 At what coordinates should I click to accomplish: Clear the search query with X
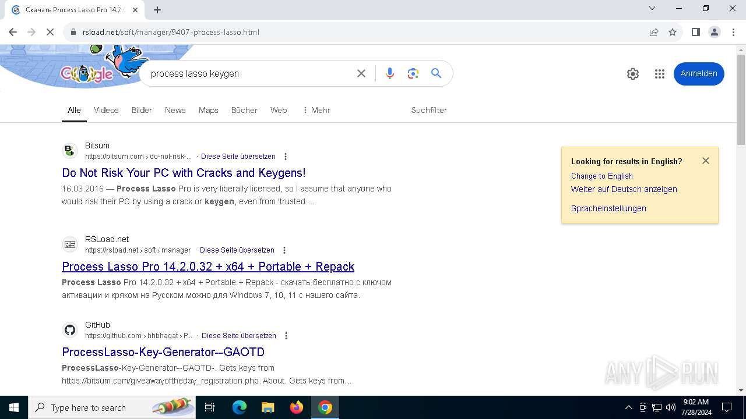tap(361, 73)
